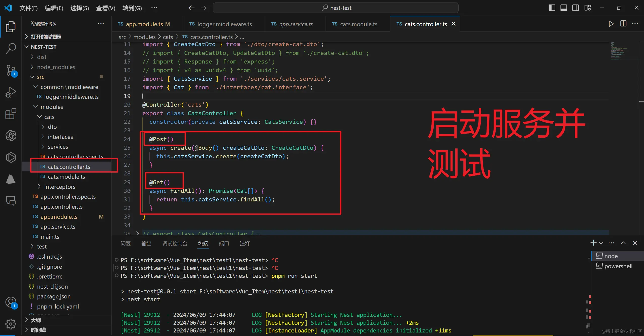644x336 pixels.
Task: Run the current file with play icon
Action: point(611,24)
